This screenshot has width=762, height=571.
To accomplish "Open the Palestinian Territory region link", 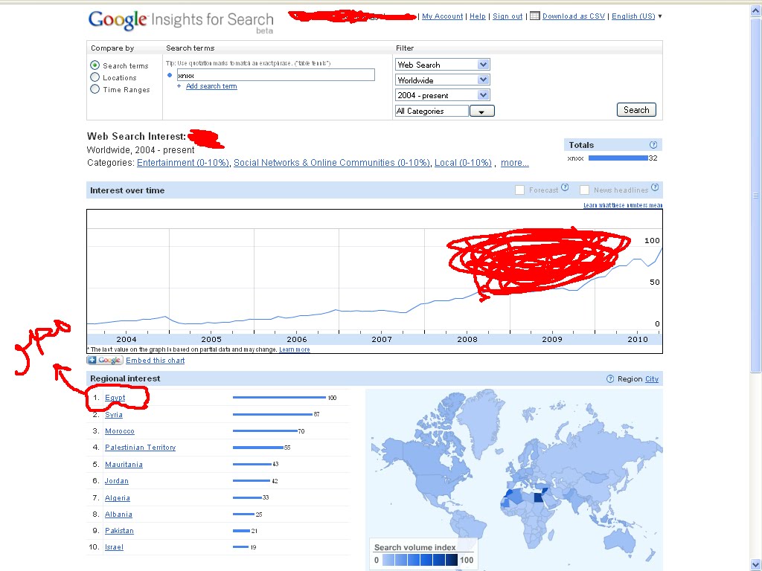I will pos(141,448).
